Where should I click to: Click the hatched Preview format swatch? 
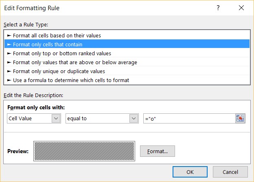pyautogui.click(x=85, y=151)
